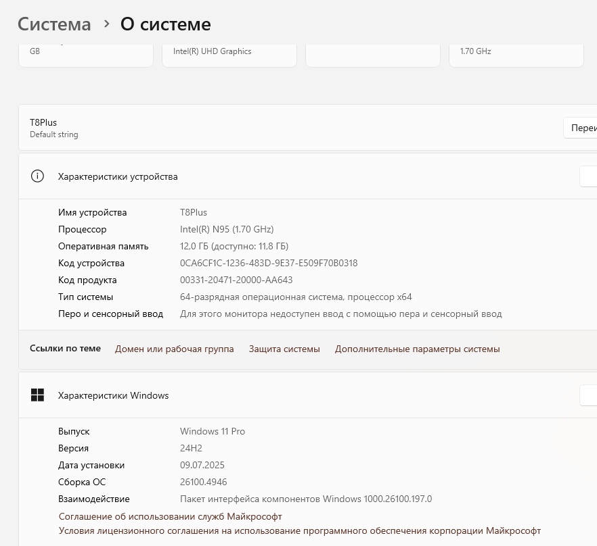Click the T8Plus Default string device card

click(x=271, y=128)
